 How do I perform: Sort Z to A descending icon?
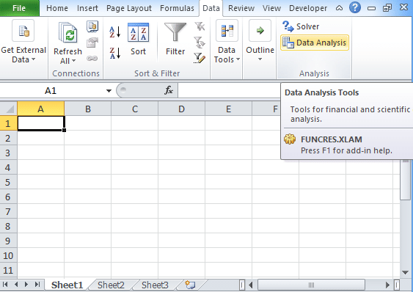coord(115,53)
